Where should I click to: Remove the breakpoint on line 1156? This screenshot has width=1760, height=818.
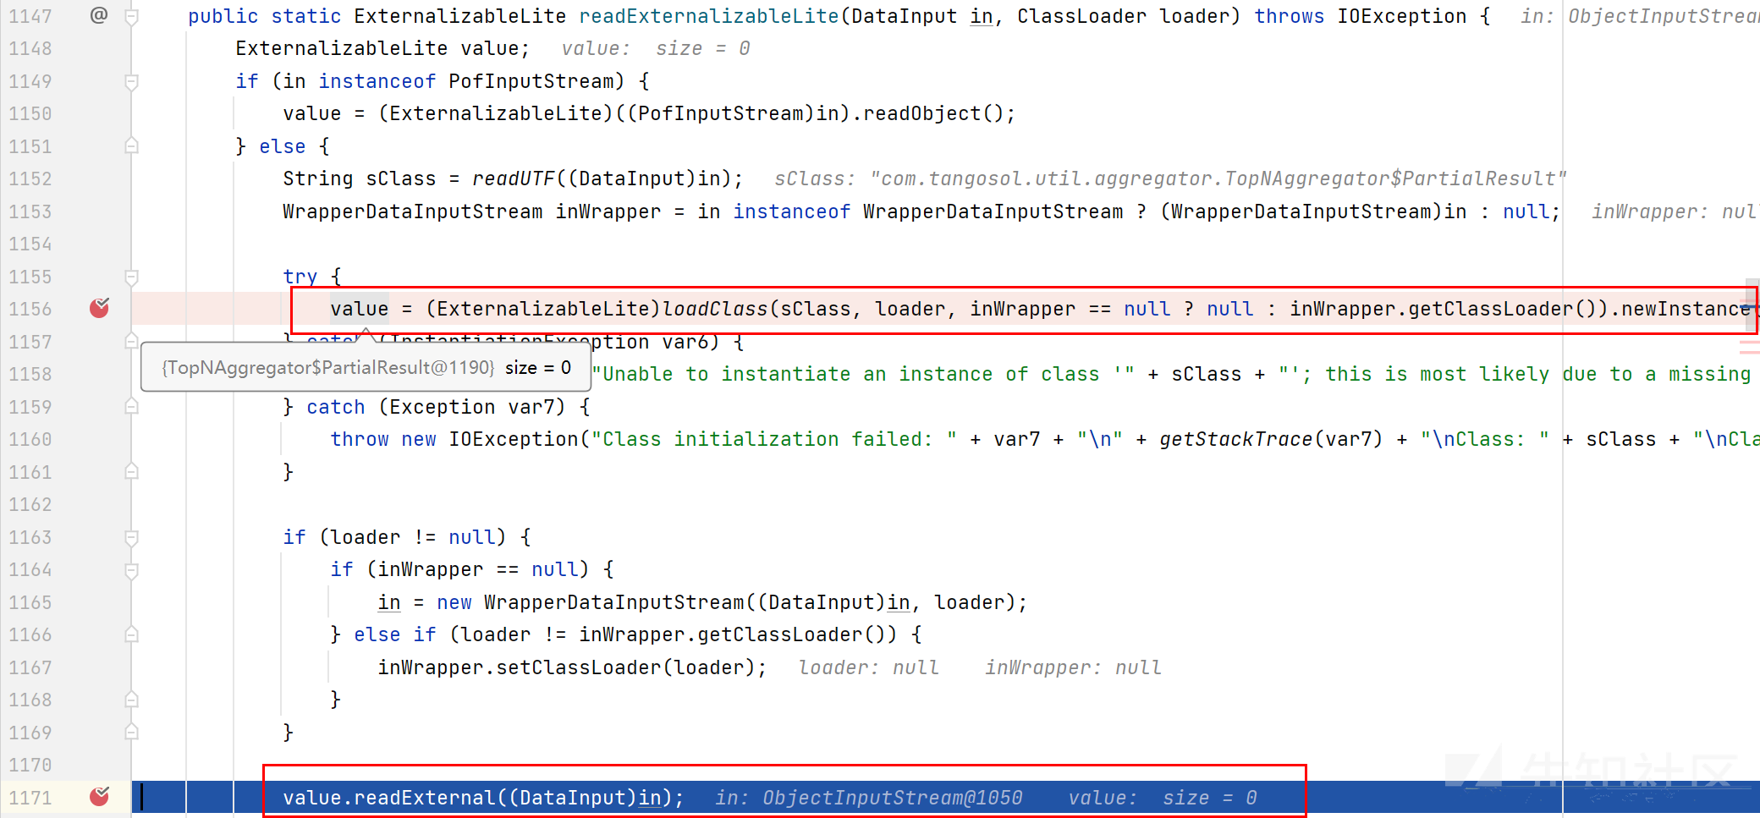(x=99, y=308)
